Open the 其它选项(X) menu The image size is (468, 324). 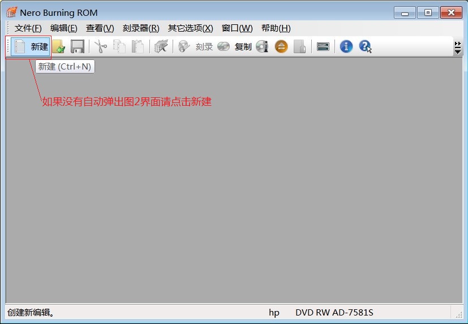coord(190,28)
